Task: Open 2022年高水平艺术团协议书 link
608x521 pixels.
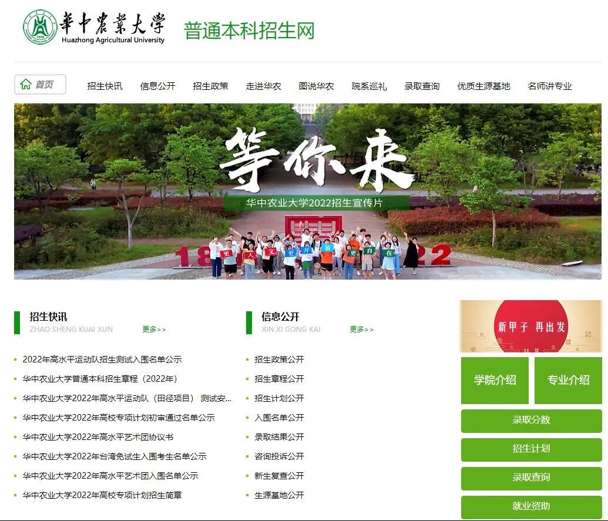Action: pos(98,437)
